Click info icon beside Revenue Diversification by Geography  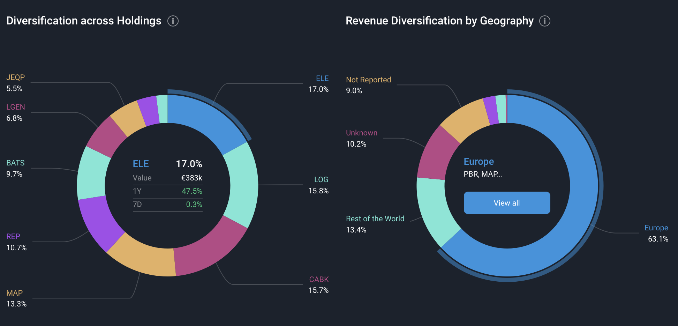[x=545, y=21]
